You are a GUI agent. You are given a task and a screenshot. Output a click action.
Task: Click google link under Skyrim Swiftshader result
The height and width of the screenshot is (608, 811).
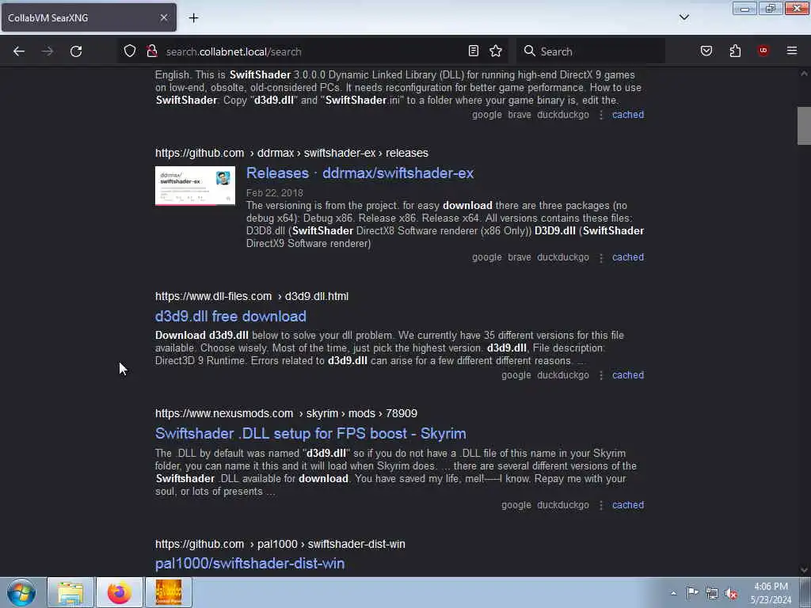(x=516, y=505)
